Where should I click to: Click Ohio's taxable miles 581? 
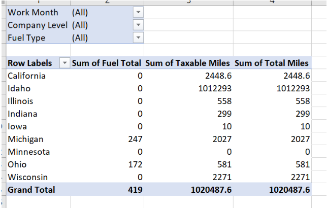tap(224, 164)
